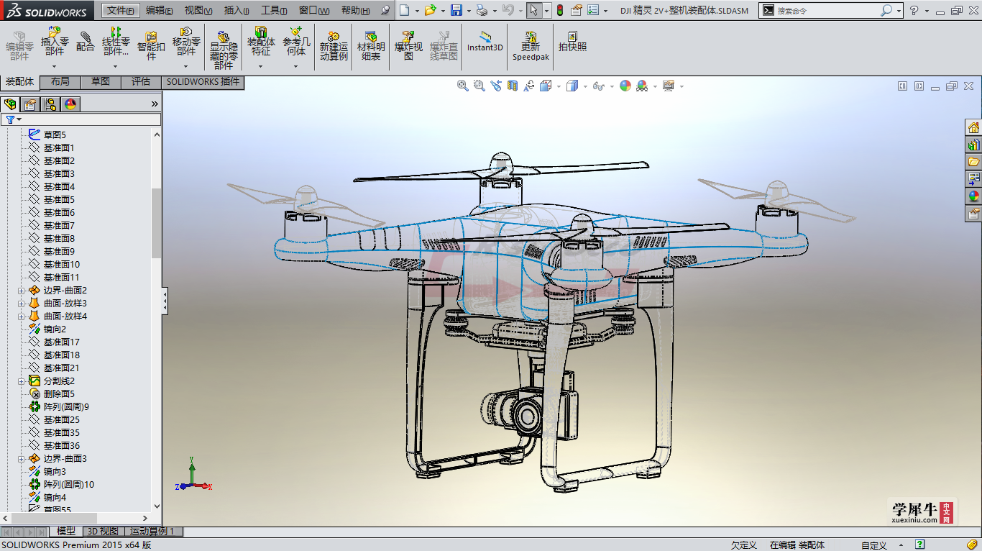982x551 pixels.
Task: Toggle Instant3D mode
Action: [x=485, y=41]
